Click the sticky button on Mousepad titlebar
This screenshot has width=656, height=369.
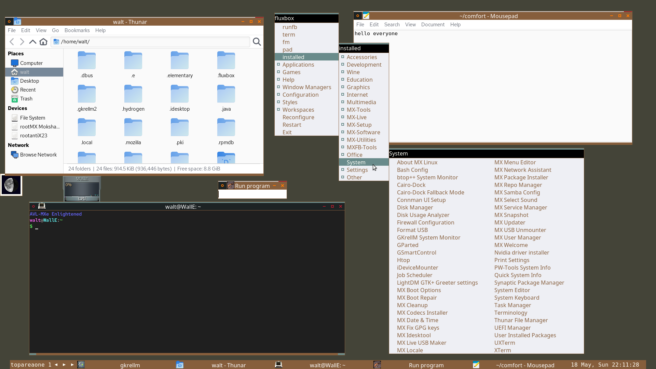coord(358,16)
